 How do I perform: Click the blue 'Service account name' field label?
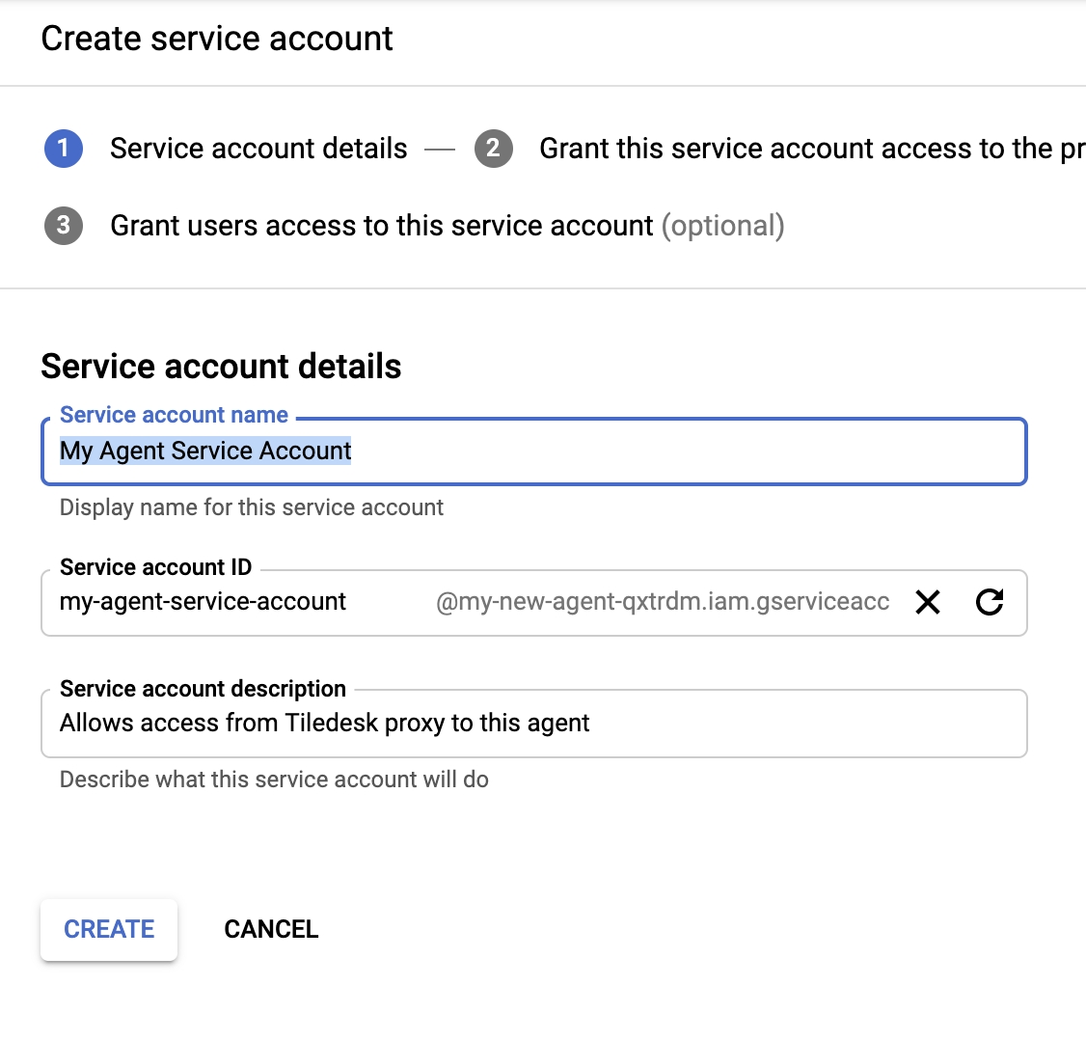174,415
